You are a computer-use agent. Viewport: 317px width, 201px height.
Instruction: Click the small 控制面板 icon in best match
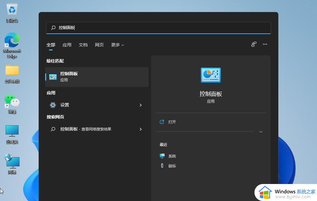coord(53,77)
